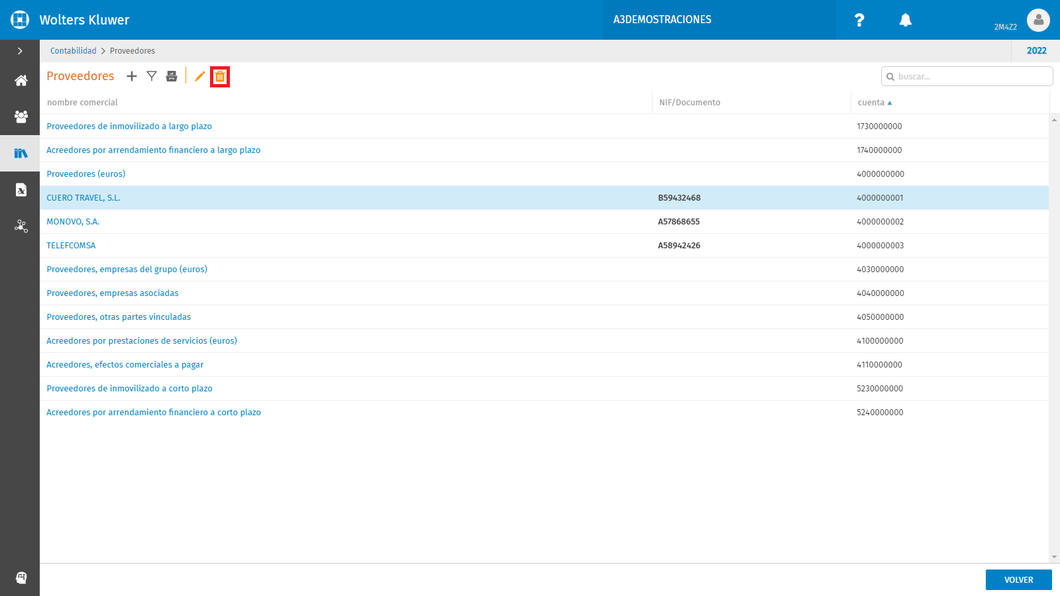Click cuenta 4040000000
This screenshot has width=1060, height=596.
(x=880, y=293)
